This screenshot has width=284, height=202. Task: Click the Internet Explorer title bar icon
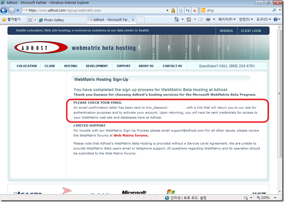[x=3, y=3]
